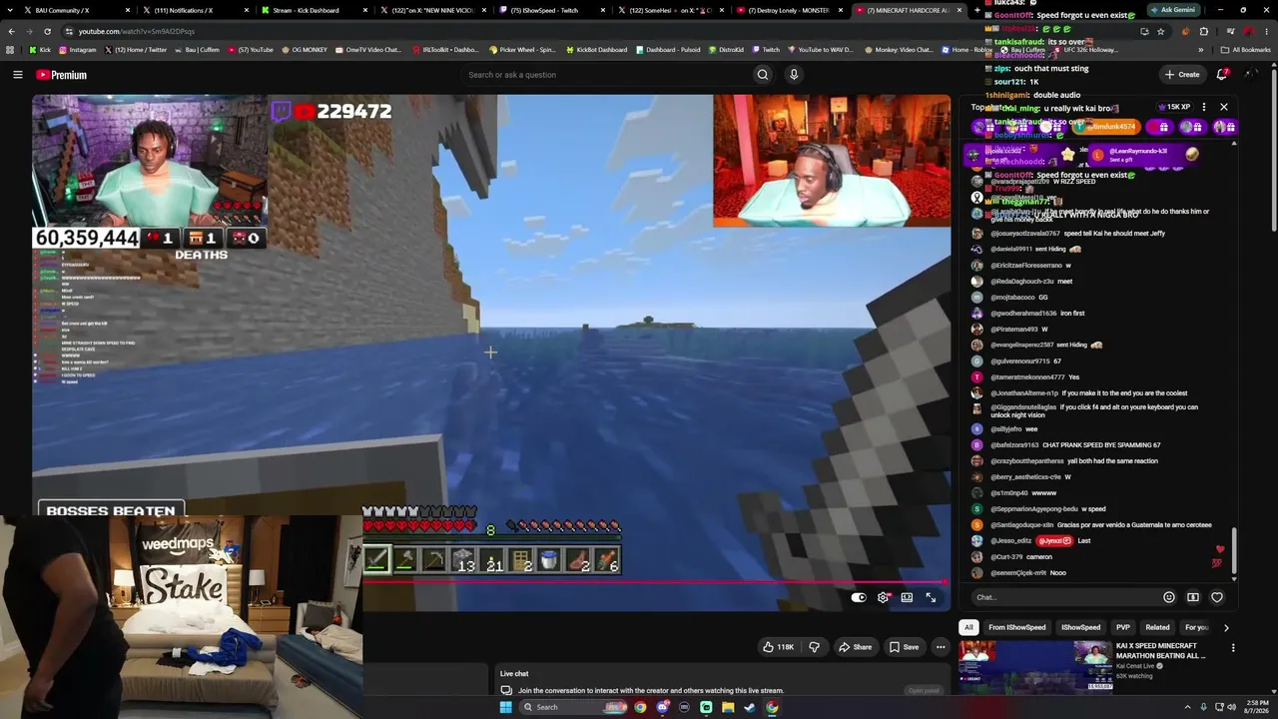Select the All filter chip
The width and height of the screenshot is (1278, 719).
click(967, 627)
